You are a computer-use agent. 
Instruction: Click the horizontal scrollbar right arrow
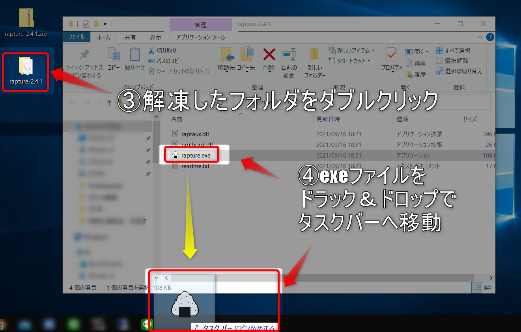491,278
